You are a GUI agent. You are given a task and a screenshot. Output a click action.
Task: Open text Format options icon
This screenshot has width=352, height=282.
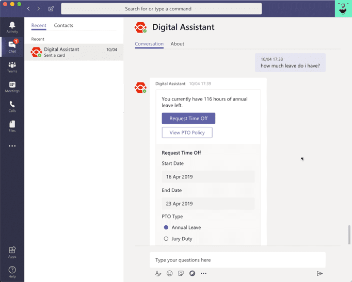pyautogui.click(x=158, y=273)
